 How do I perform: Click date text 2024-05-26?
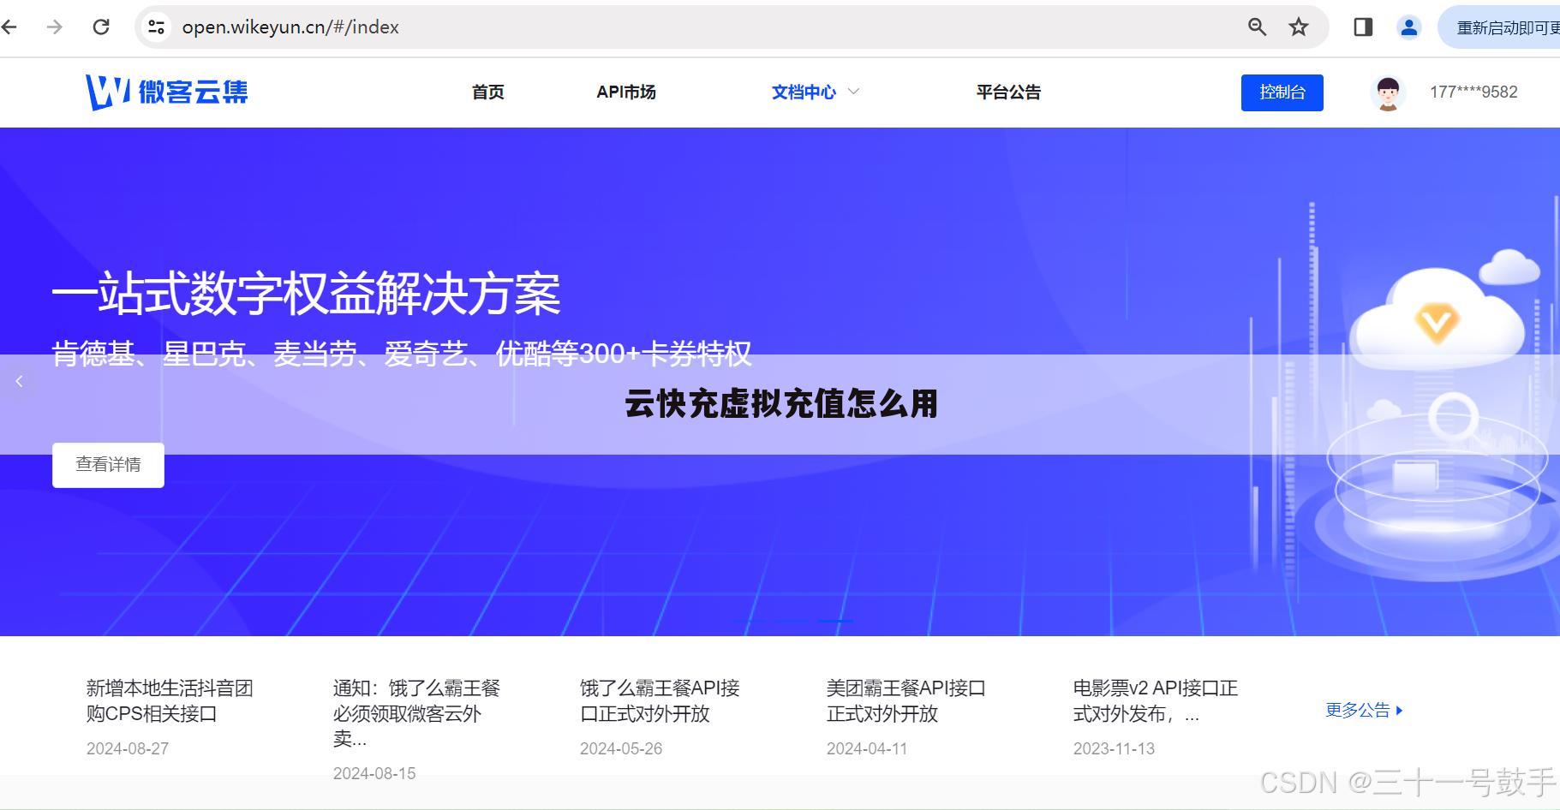coord(621,748)
